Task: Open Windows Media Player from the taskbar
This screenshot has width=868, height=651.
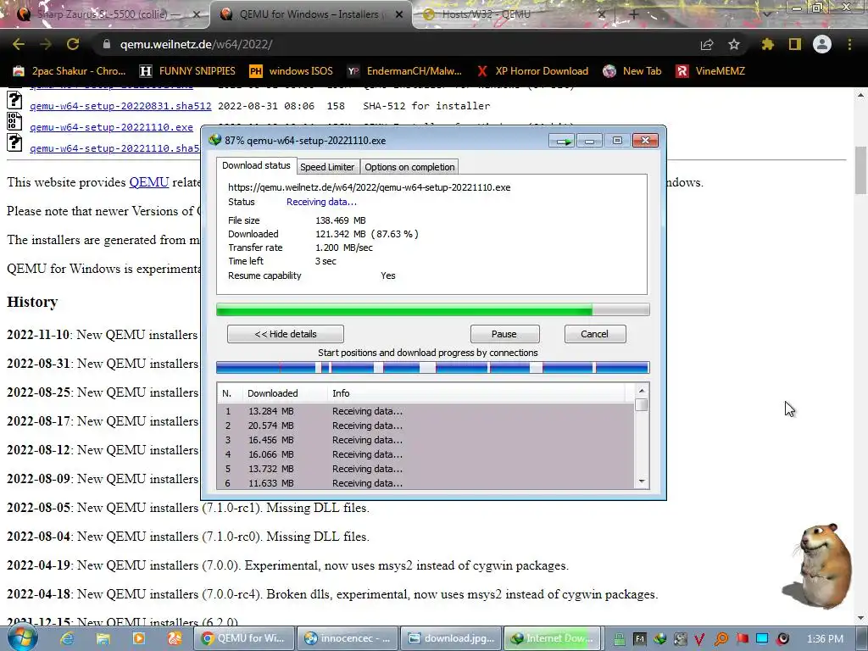Action: click(x=139, y=638)
